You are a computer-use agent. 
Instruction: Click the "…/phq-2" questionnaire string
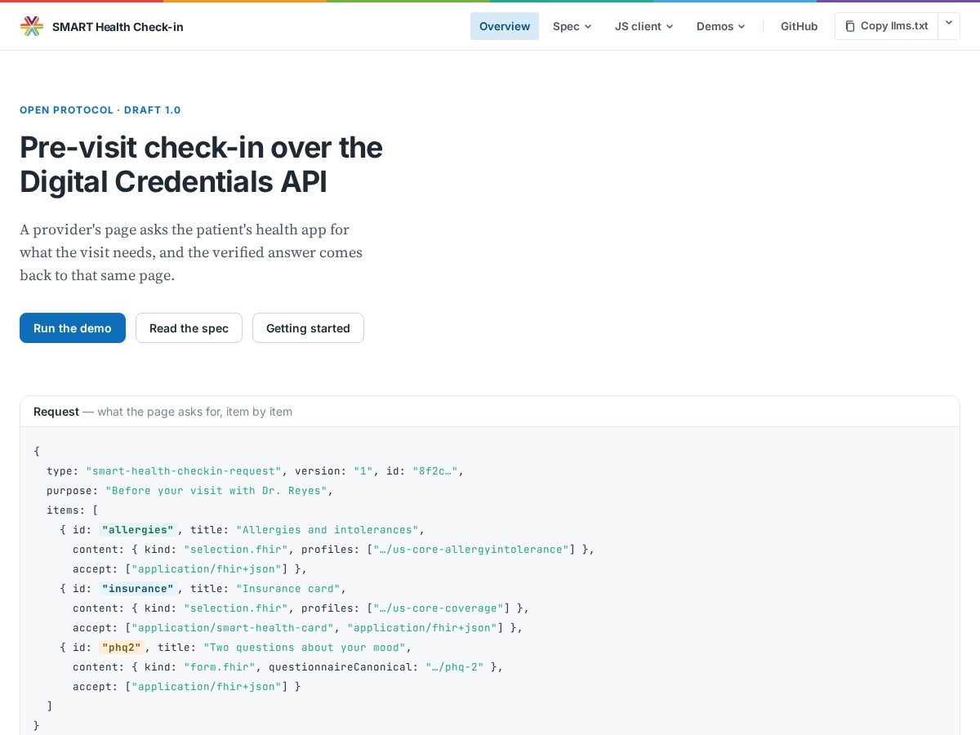[455, 666]
